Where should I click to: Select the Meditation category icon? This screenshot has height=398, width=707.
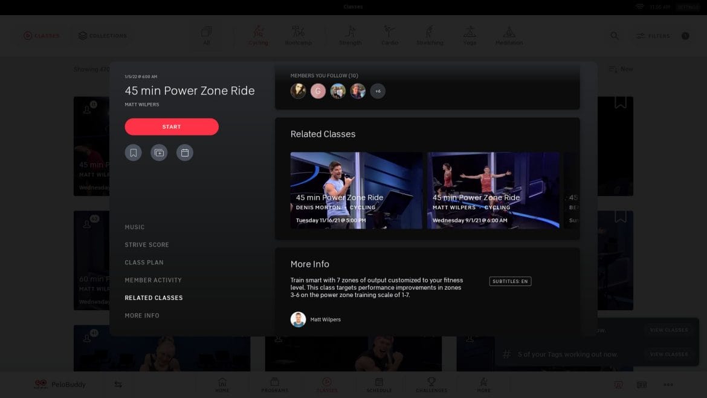pos(509,35)
